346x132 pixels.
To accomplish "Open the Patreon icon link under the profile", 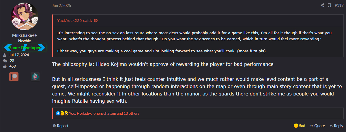I will [14, 77].
